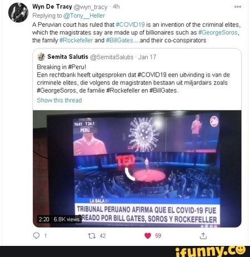Open Semita Salutis small avatar
Viewport: 250px width, 257px height.
click(41, 57)
